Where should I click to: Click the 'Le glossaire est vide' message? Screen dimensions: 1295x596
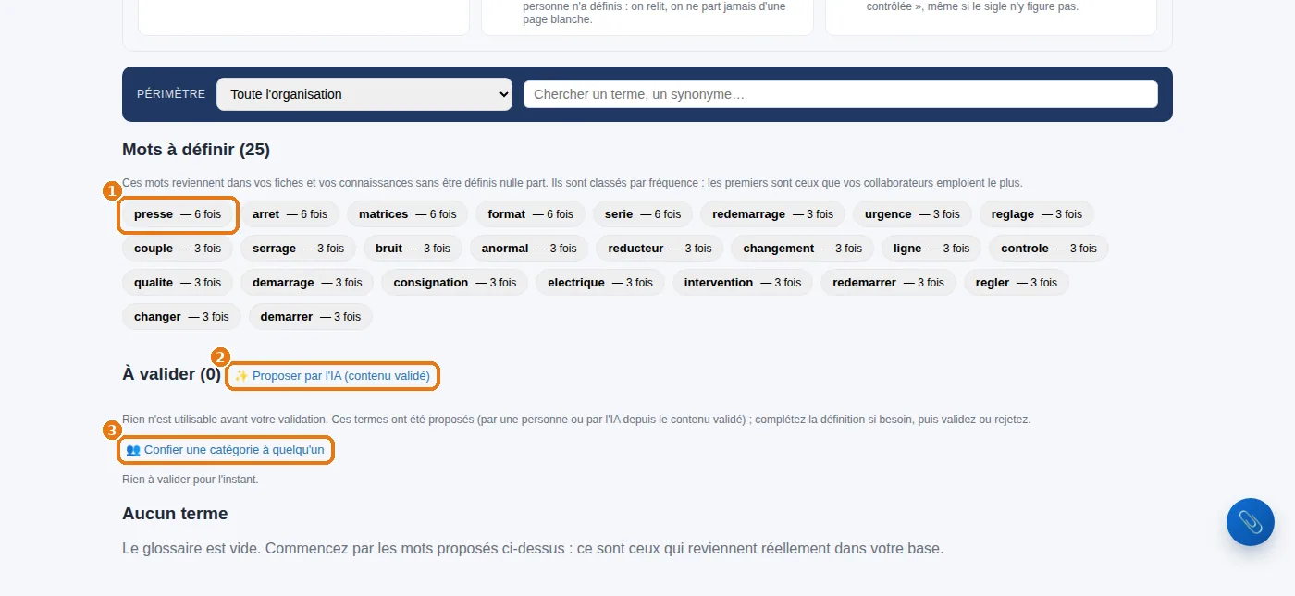click(533, 548)
